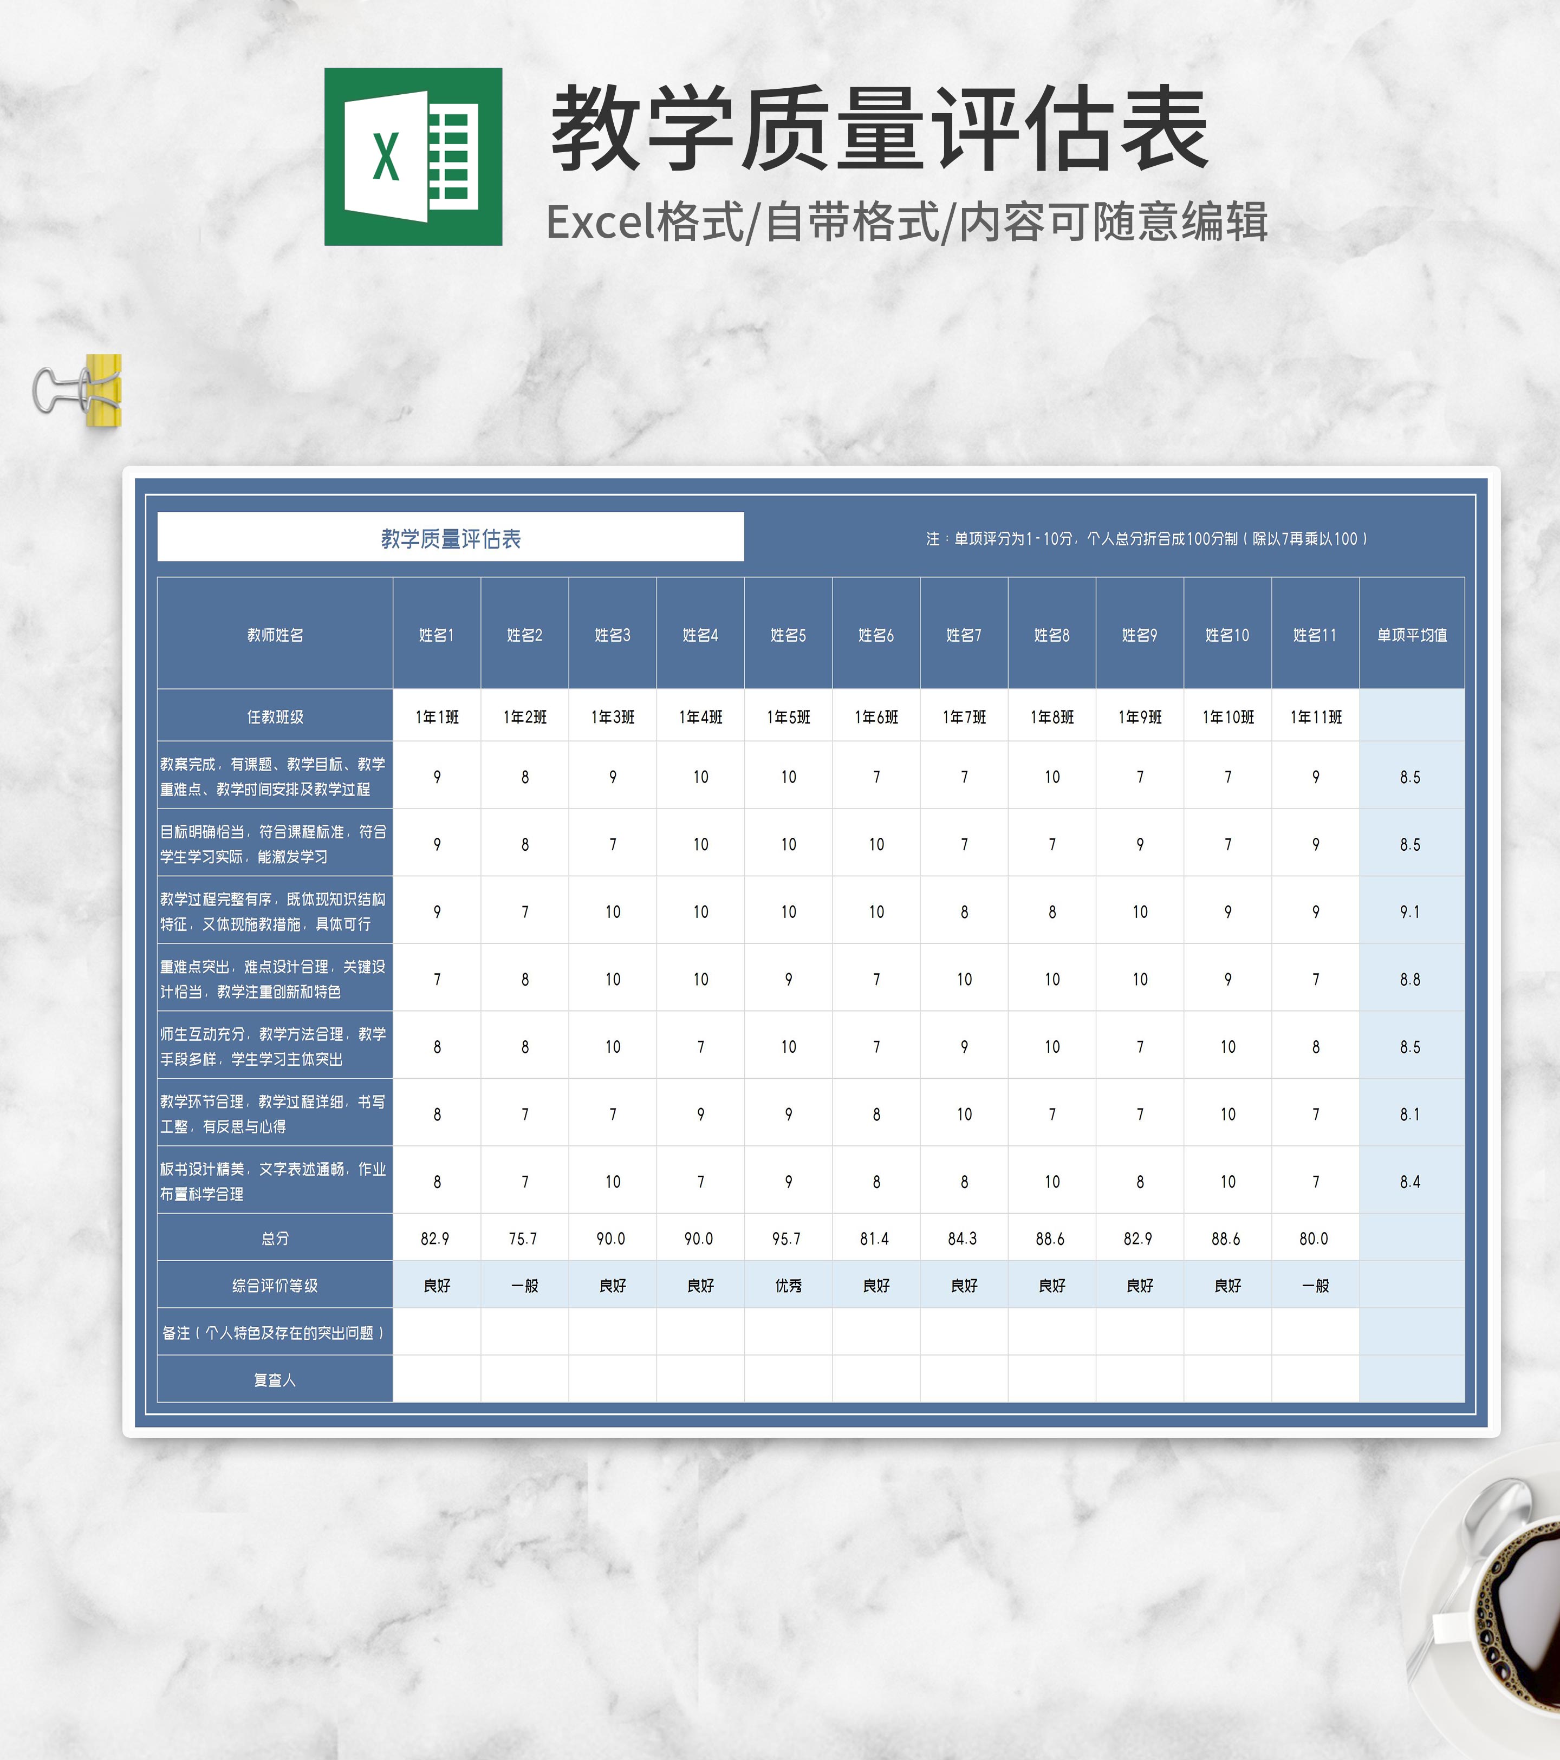This screenshot has width=1560, height=1760.
Task: Select the total score cell 95.7
Action: pyautogui.click(x=788, y=1238)
